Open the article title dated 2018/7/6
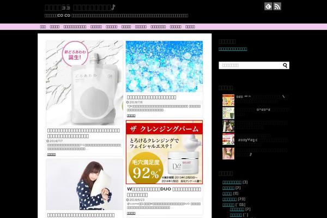This screenshot has width=327, height=218. [x=152, y=97]
